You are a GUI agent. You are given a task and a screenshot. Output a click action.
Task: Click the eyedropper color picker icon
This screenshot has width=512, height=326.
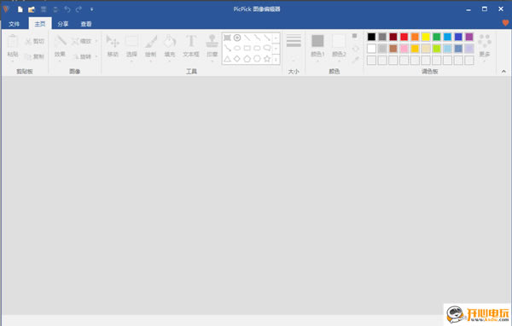point(355,60)
